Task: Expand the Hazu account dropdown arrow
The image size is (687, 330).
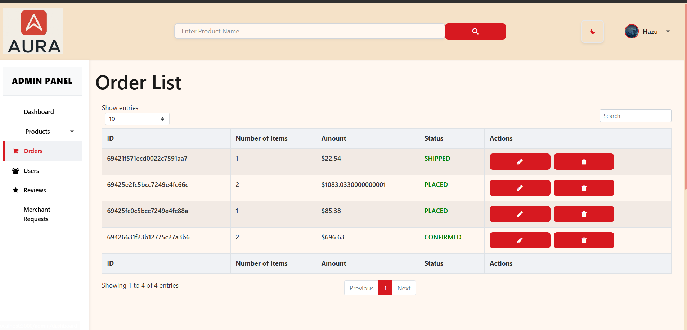Action: (x=668, y=31)
